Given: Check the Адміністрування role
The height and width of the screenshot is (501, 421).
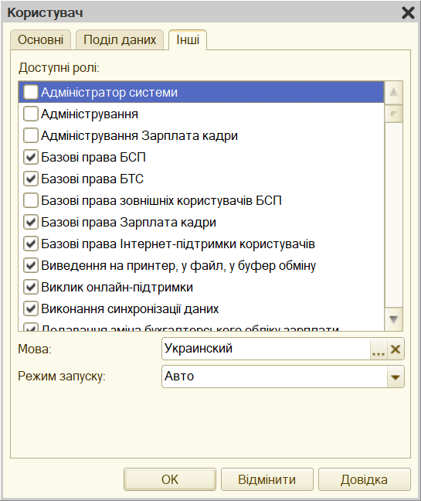Looking at the screenshot, I should click(x=31, y=114).
